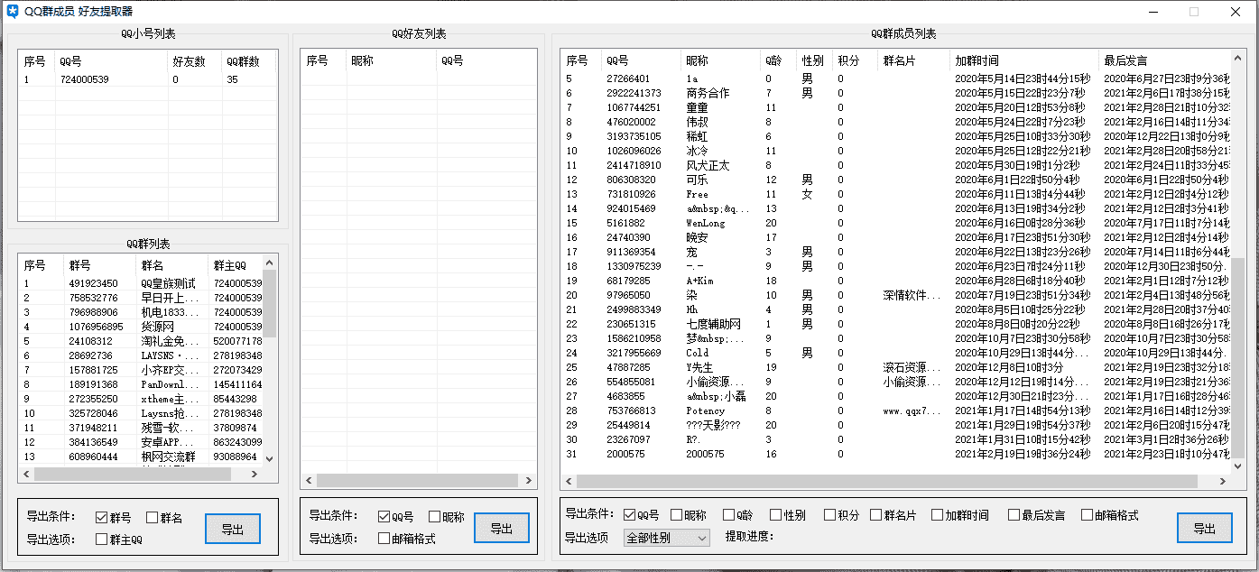Click QQ群列表 horizontal scrollbar right arrow
Viewport: 1259px width, 572px height.
click(255, 474)
